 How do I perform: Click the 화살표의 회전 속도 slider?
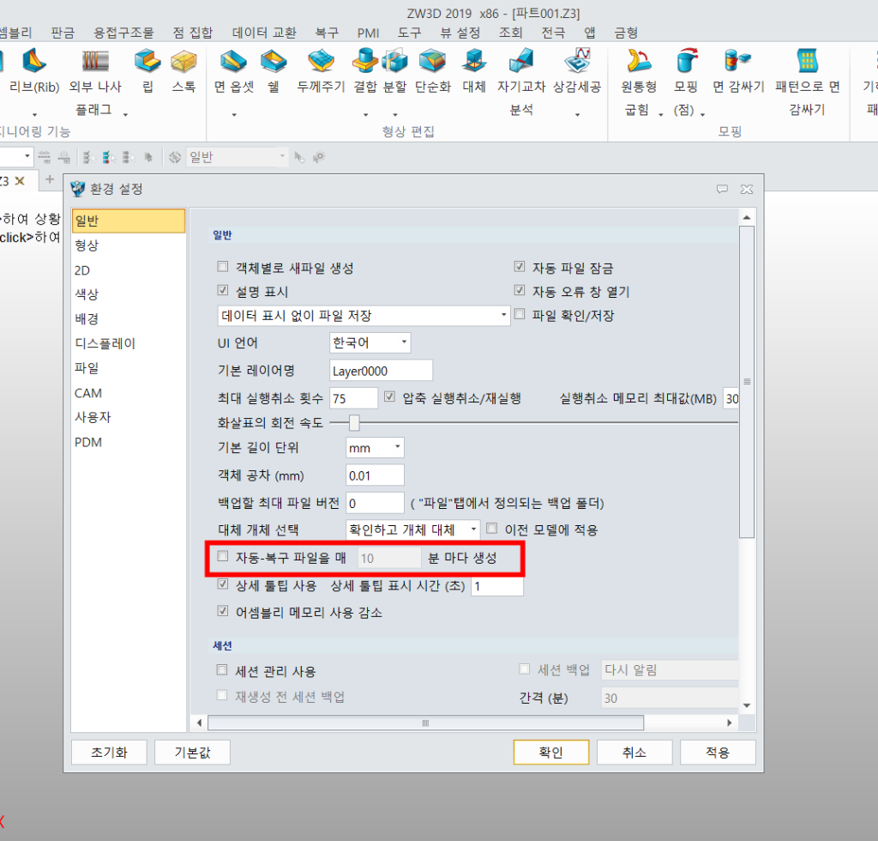coord(353,422)
